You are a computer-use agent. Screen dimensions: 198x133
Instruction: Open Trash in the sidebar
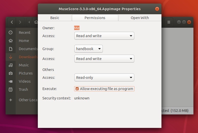[x=23, y=90]
